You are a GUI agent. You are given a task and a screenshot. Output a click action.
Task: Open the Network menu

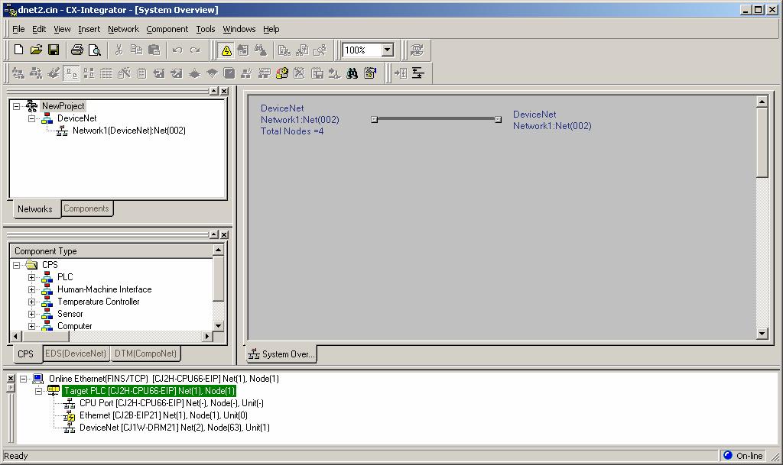click(x=123, y=30)
